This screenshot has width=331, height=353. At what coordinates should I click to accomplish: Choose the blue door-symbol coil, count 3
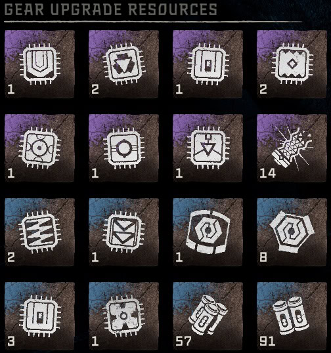[x=39, y=316]
